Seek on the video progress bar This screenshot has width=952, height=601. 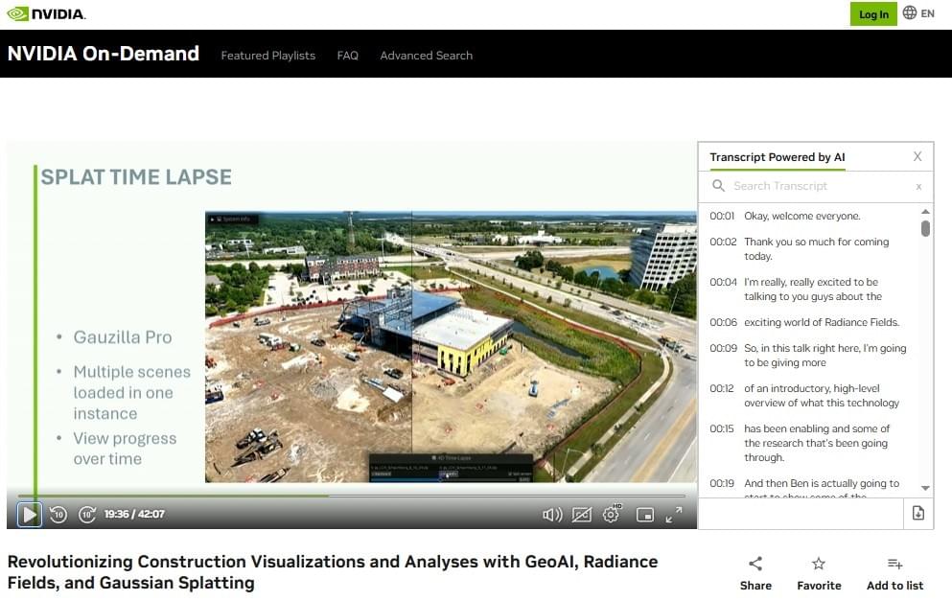(351, 496)
